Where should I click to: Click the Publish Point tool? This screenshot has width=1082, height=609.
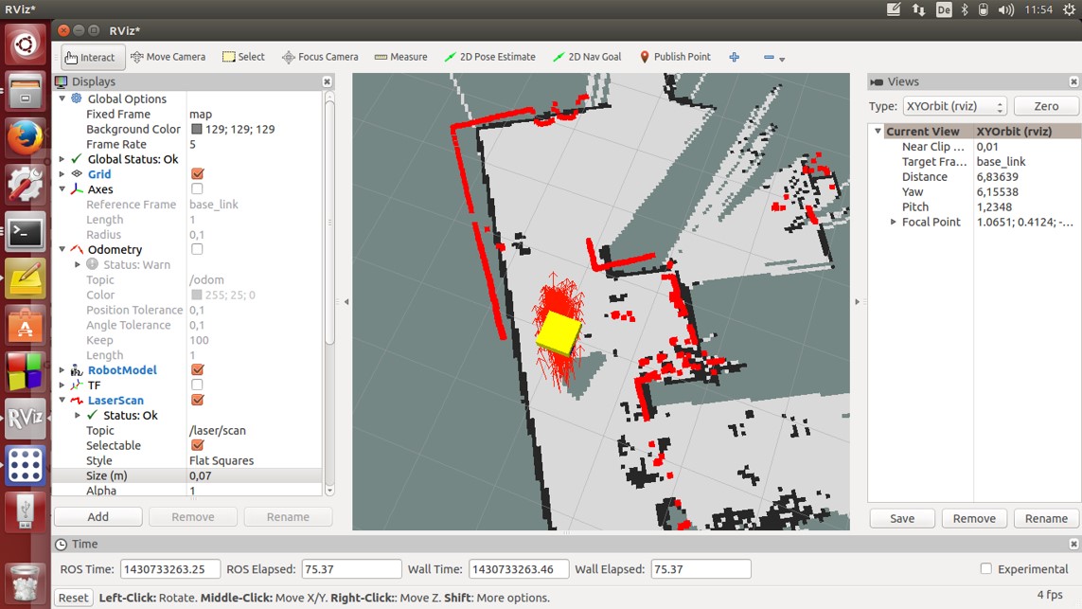[674, 57]
